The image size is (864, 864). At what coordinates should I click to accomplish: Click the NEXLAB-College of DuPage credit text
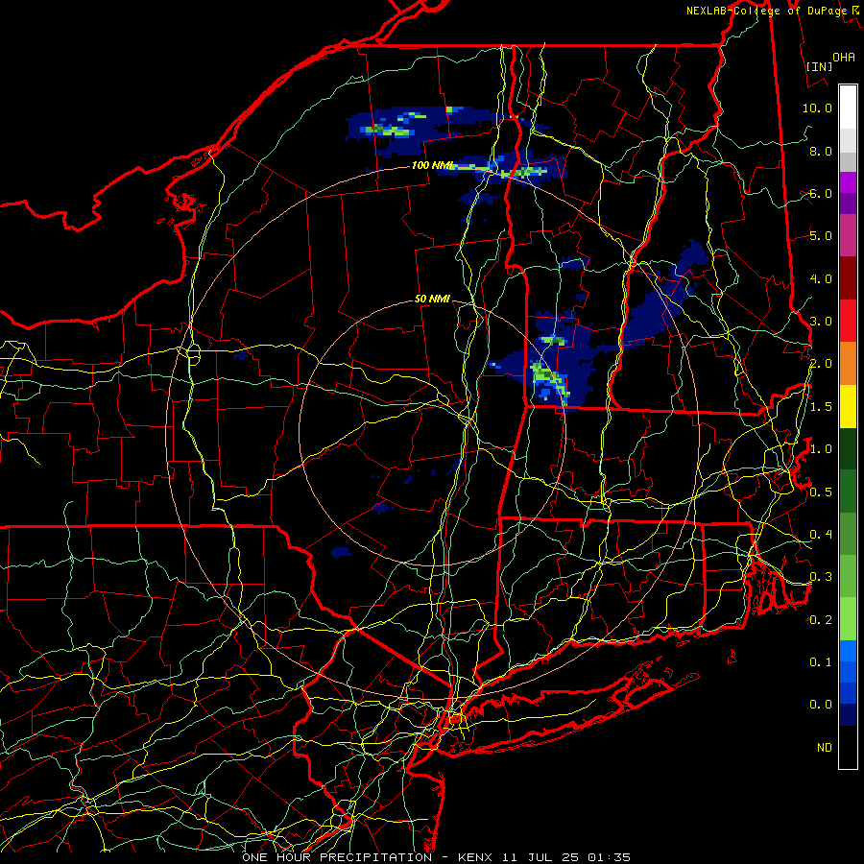point(766,11)
